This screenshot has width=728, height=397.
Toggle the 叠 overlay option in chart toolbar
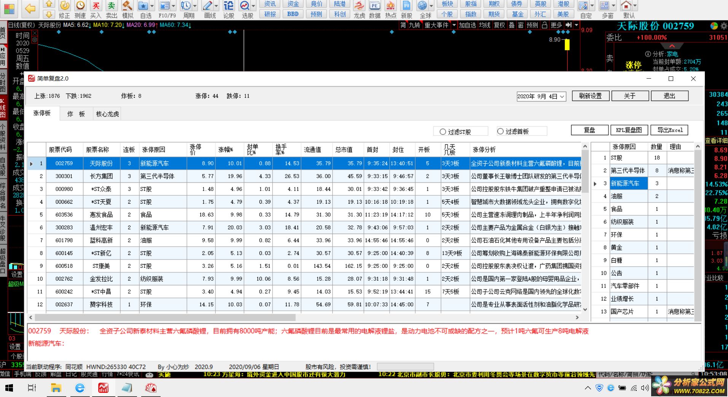pyautogui.click(x=512, y=25)
